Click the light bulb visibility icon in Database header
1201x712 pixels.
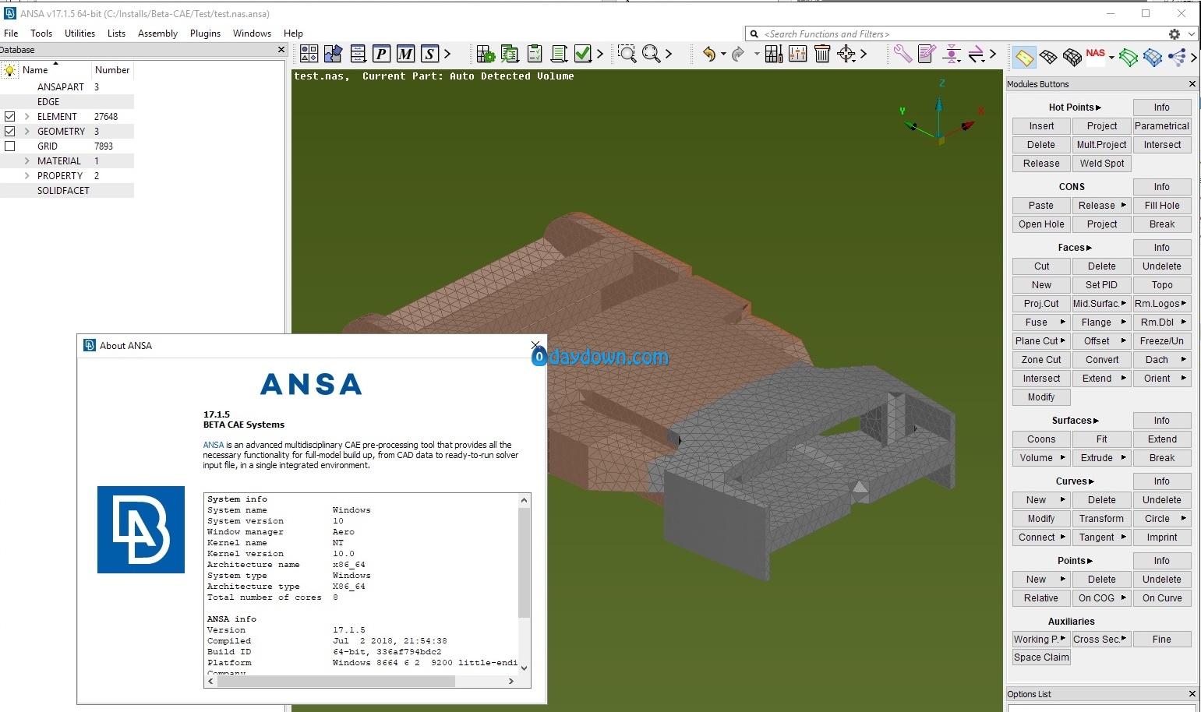(x=9, y=70)
